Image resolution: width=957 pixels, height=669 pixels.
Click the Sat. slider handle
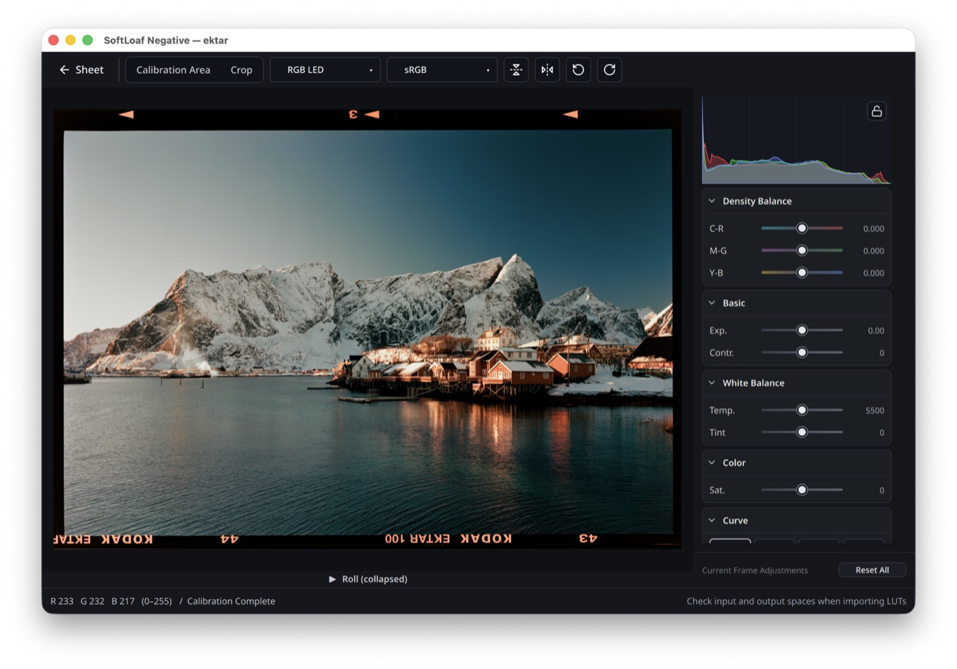802,490
